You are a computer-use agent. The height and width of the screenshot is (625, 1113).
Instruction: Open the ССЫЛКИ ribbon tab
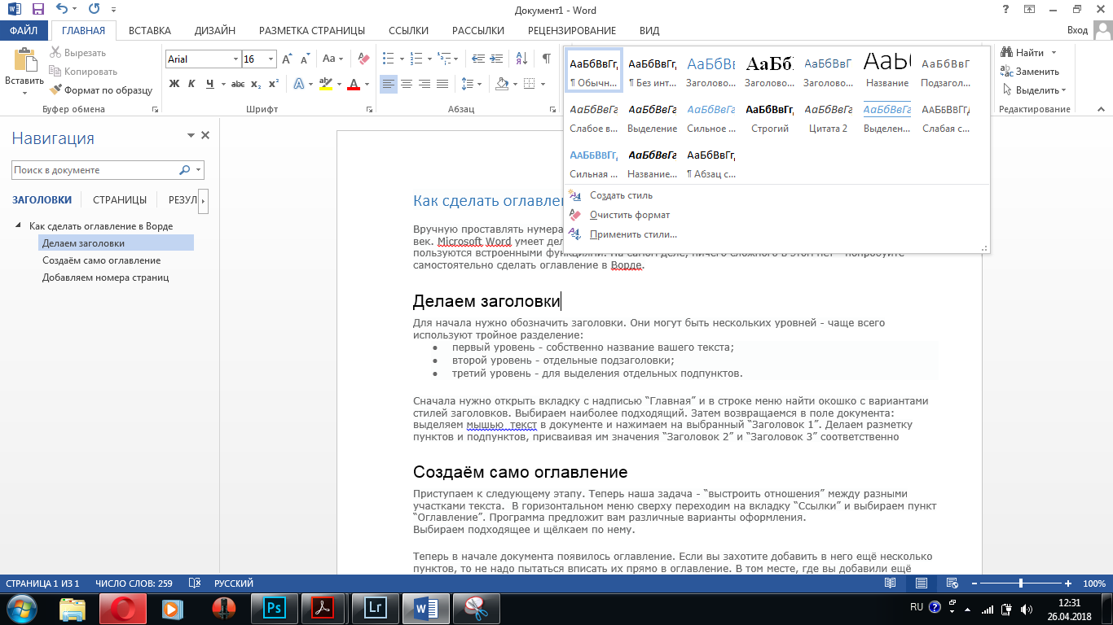tap(408, 31)
